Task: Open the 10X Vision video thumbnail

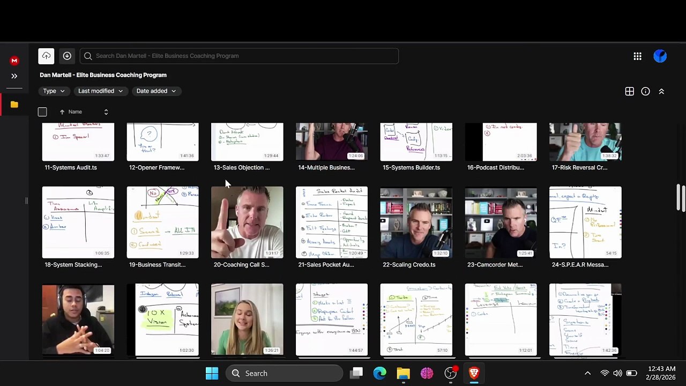Action: [162, 320]
